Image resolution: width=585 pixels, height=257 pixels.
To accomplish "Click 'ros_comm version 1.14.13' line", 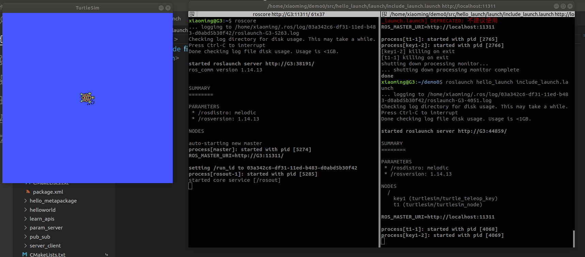I will 226,70.
